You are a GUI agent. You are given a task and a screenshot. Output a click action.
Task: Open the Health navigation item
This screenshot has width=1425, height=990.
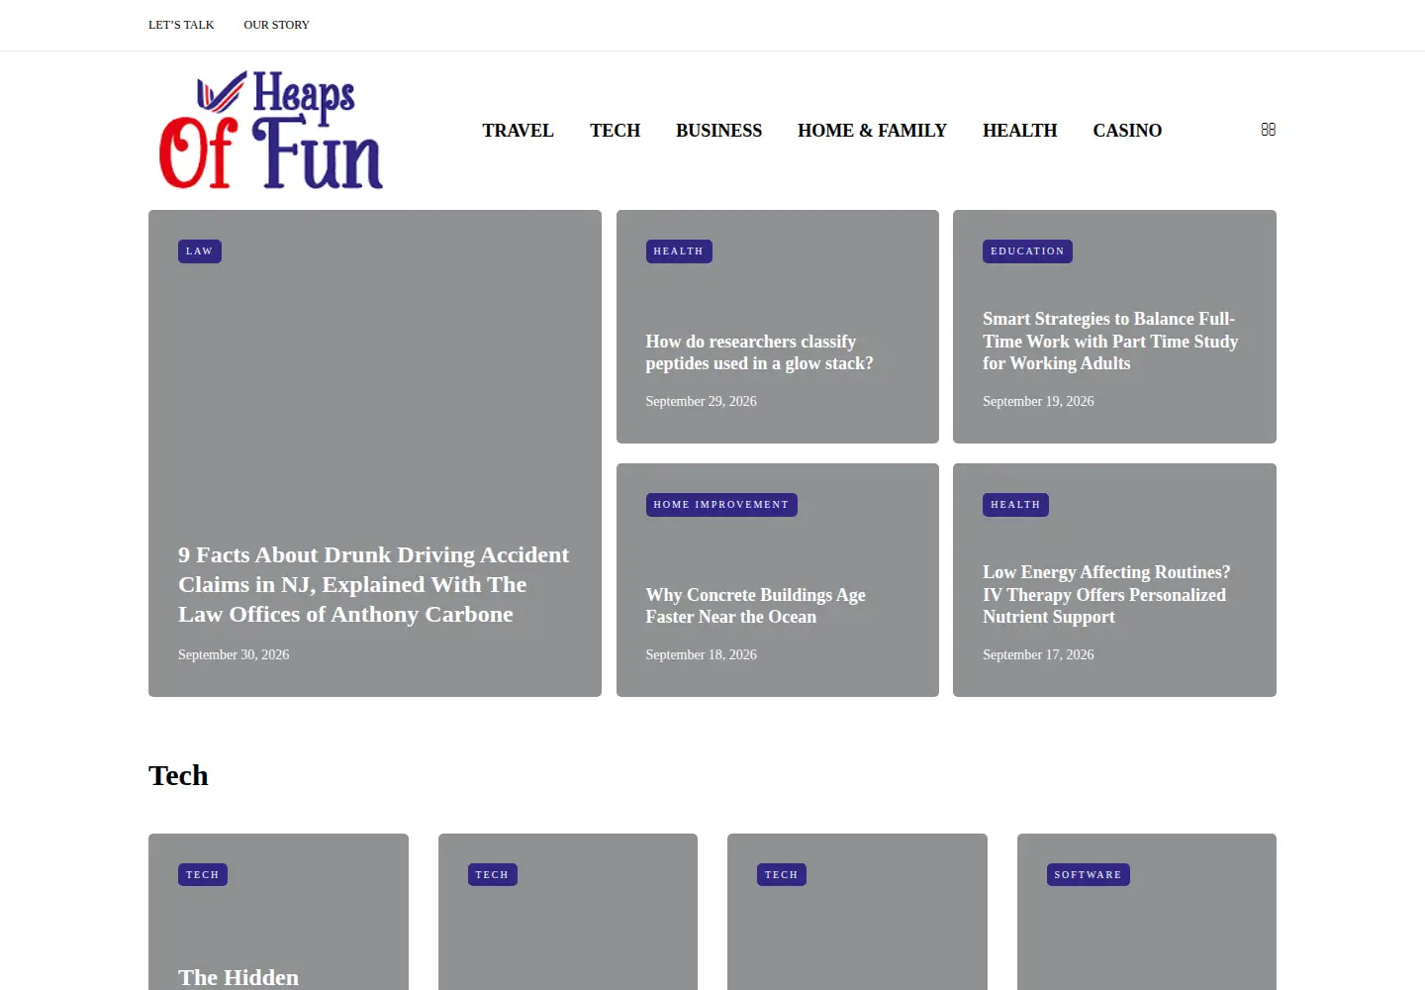pyautogui.click(x=1019, y=131)
